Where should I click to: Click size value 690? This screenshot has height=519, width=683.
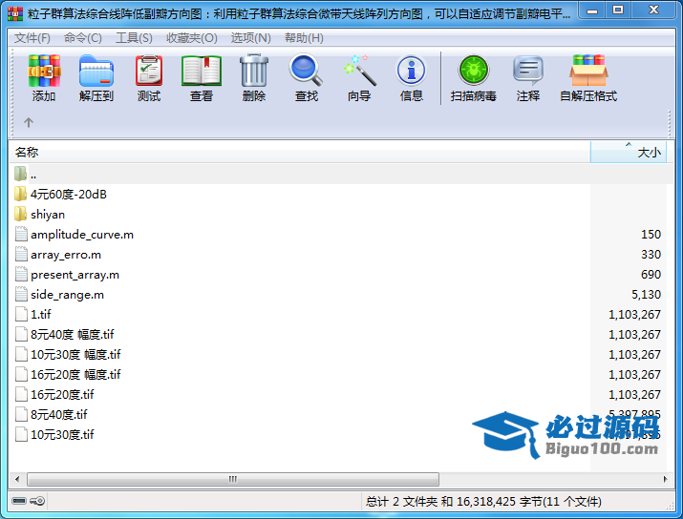point(651,275)
